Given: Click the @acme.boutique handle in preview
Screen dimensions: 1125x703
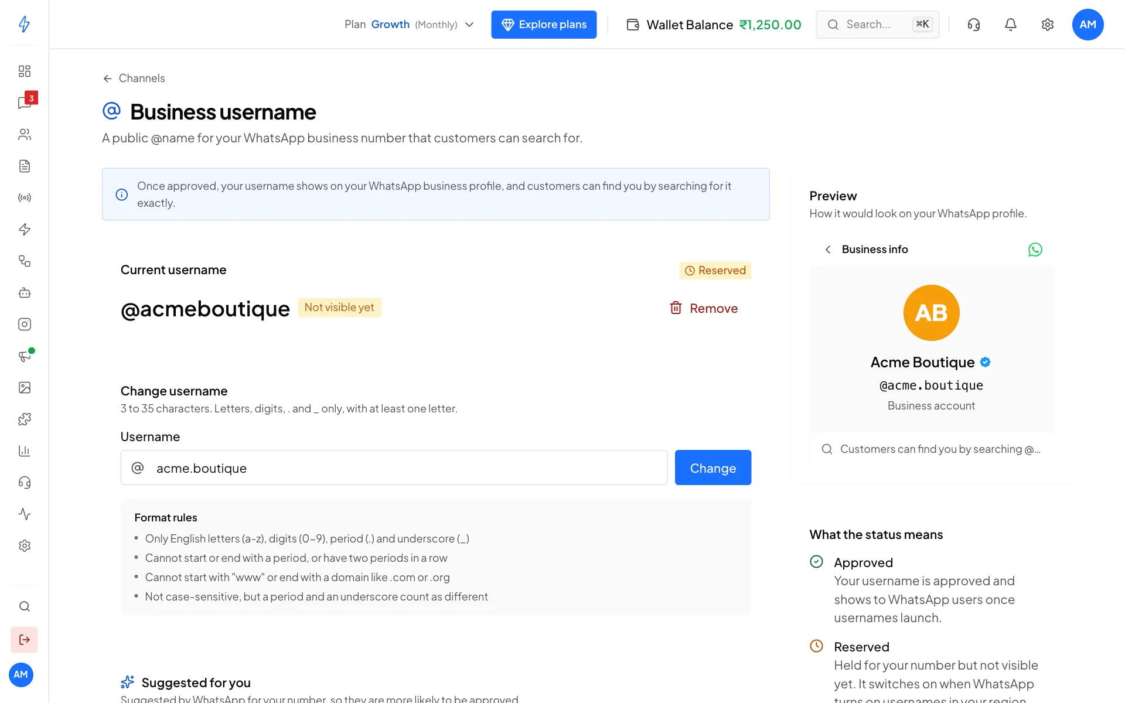Looking at the screenshot, I should 931,385.
